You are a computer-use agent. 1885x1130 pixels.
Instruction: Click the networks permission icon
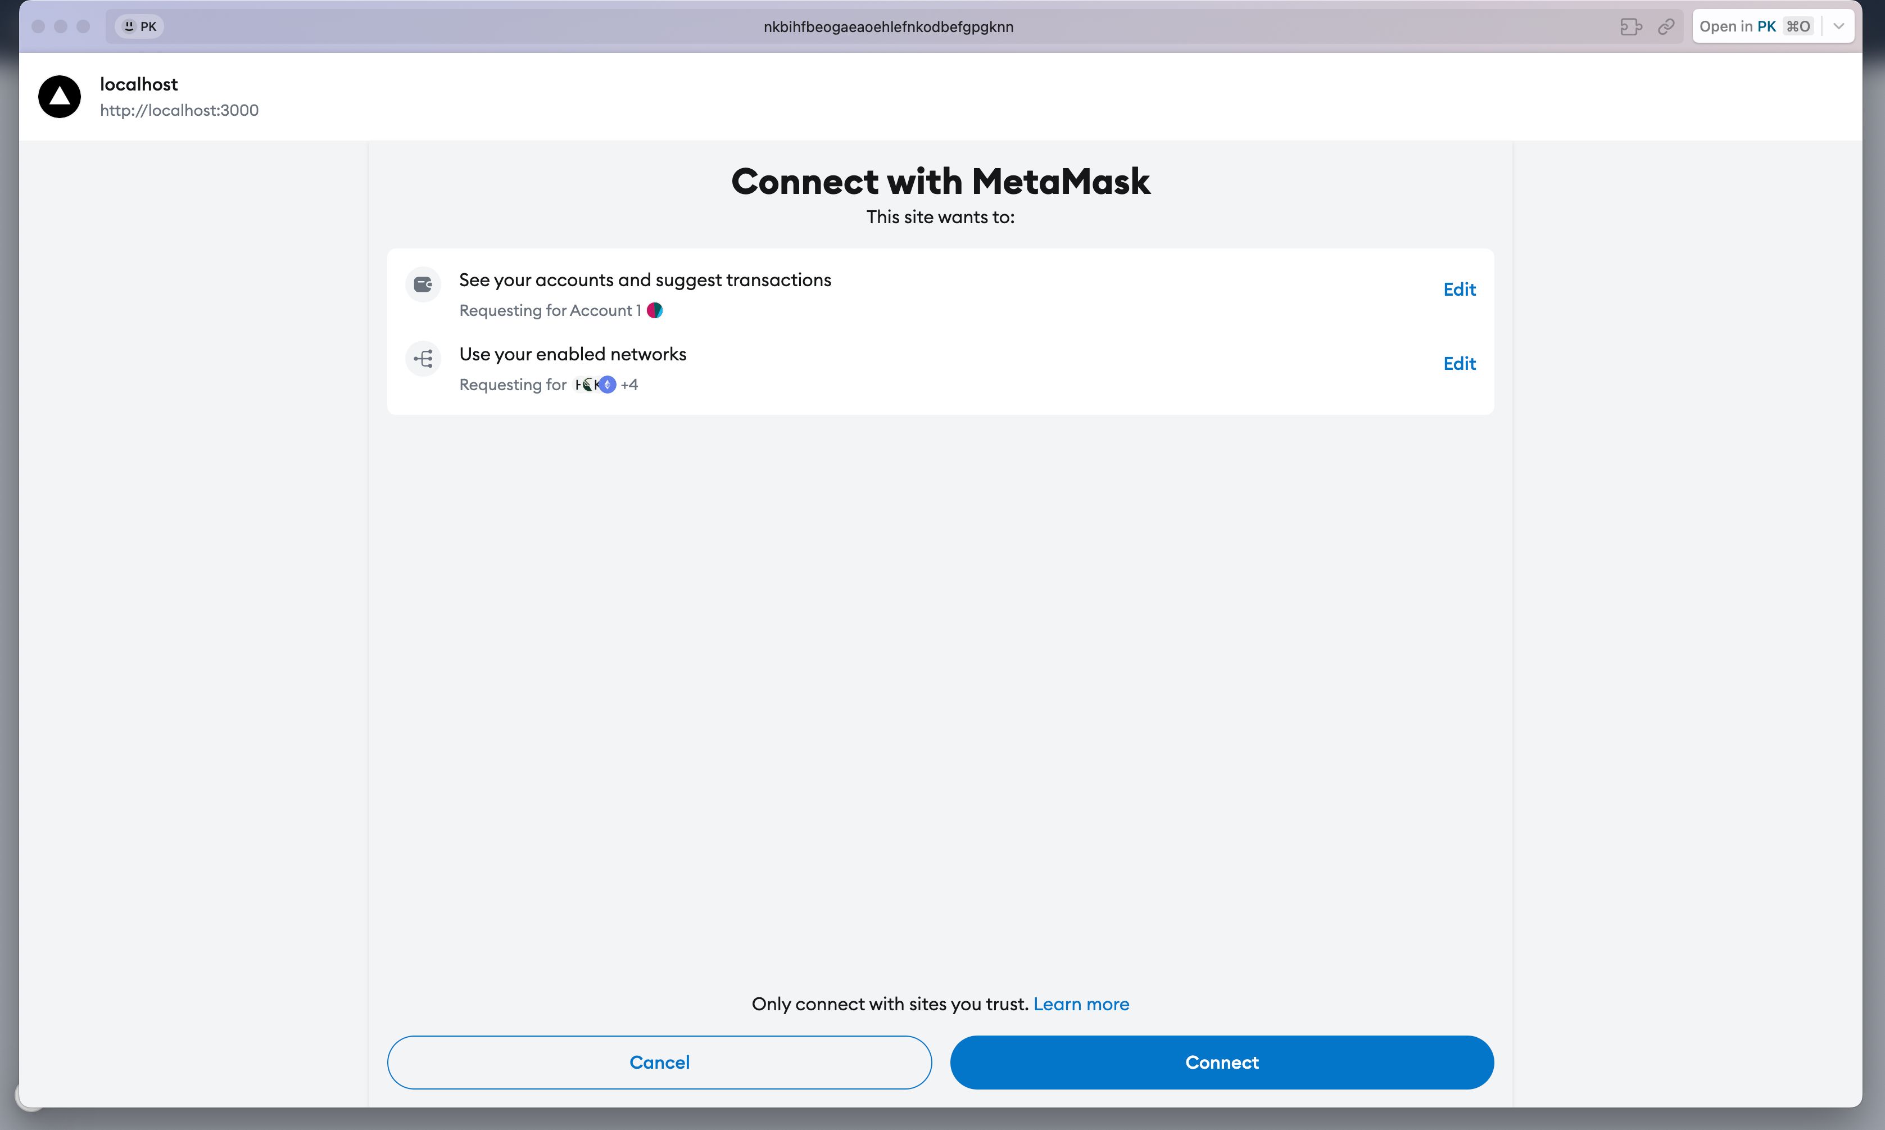pyautogui.click(x=423, y=359)
